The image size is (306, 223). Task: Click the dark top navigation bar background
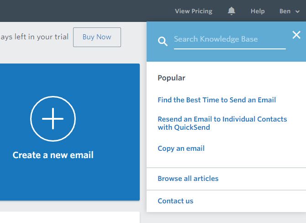pos(91,11)
